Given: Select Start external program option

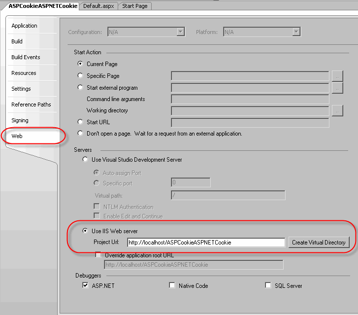Looking at the screenshot, I should (x=81, y=88).
